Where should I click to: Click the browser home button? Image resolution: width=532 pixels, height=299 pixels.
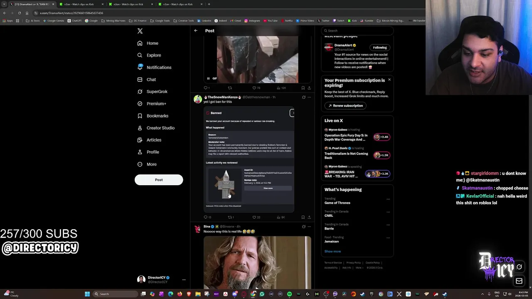27,13
